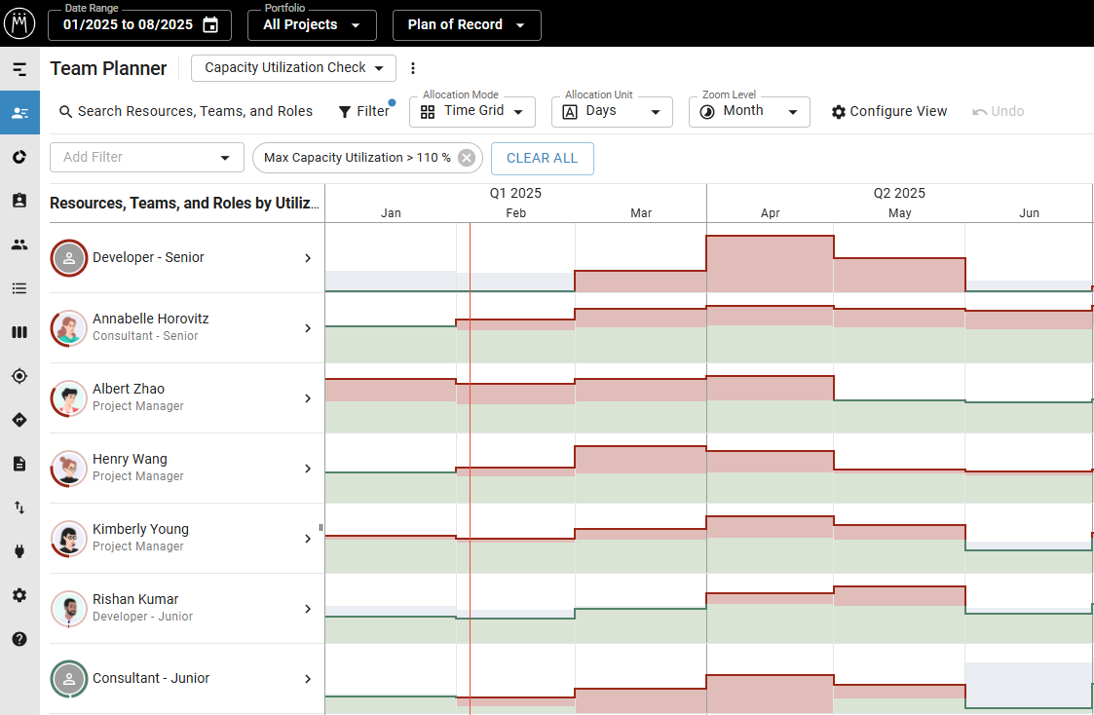This screenshot has height=715, width=1094.
Task: Open the more options vertical dots menu
Action: pyautogui.click(x=413, y=68)
